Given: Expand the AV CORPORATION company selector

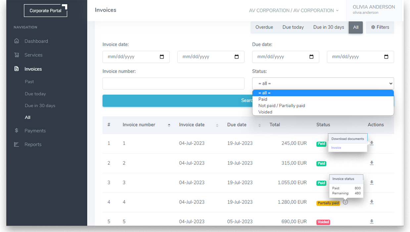Looking at the screenshot, I should click(x=294, y=11).
